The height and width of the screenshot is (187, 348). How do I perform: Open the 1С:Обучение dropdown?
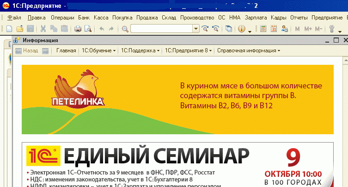98,51
